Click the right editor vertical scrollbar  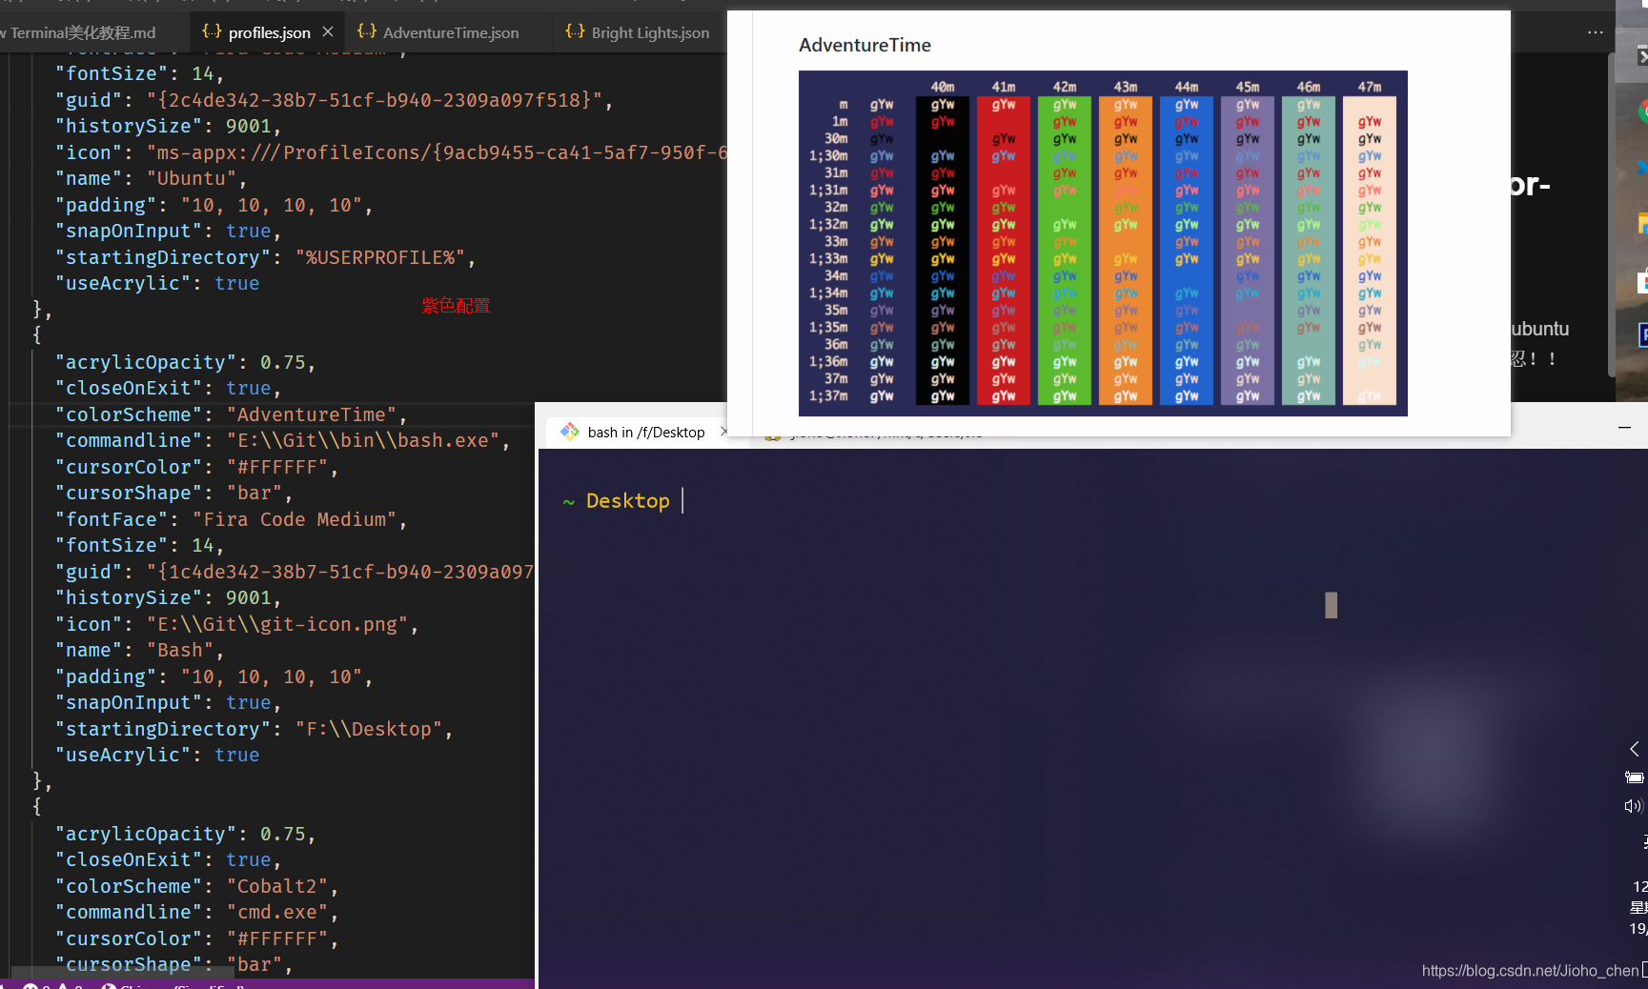pyautogui.click(x=1610, y=214)
